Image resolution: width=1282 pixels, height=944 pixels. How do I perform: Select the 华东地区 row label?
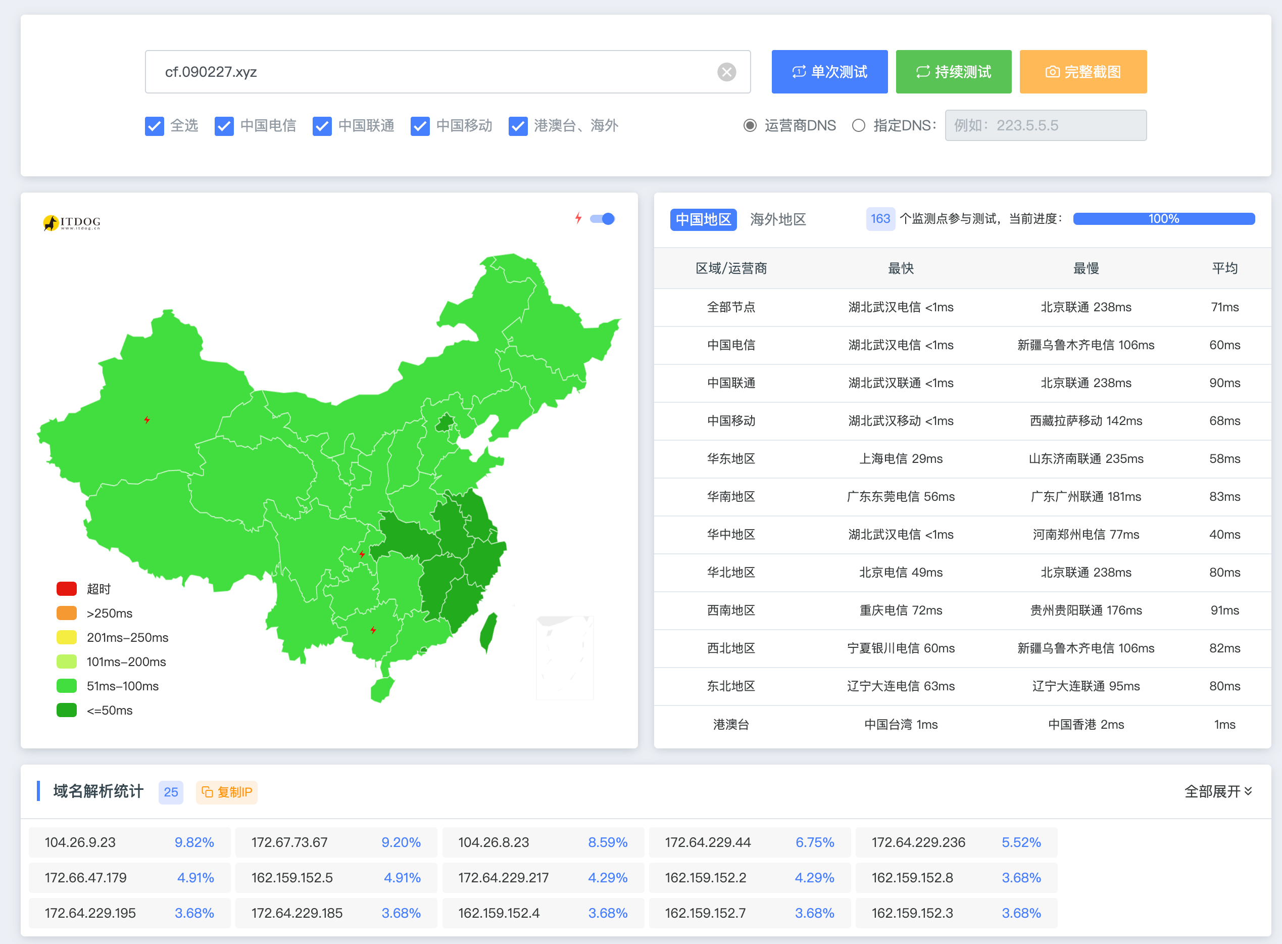pyautogui.click(x=731, y=459)
